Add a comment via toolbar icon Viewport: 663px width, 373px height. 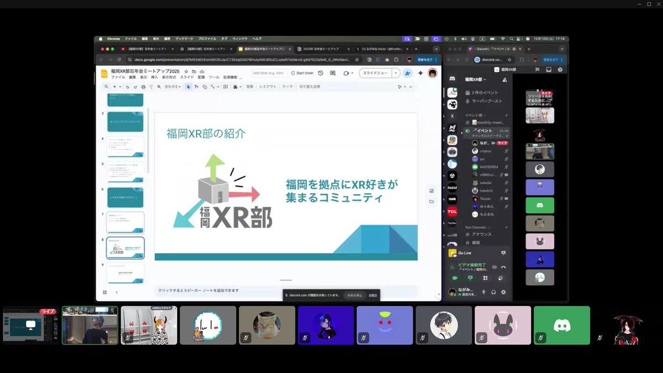[225, 87]
